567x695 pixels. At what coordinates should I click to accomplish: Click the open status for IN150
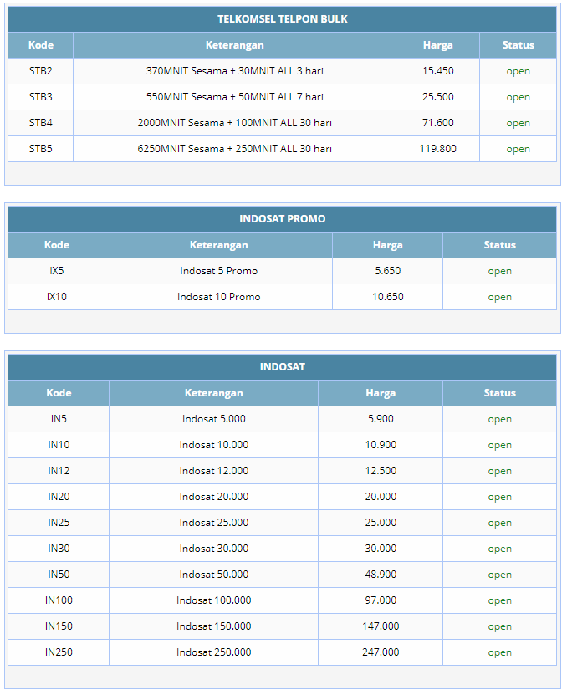pos(499,626)
